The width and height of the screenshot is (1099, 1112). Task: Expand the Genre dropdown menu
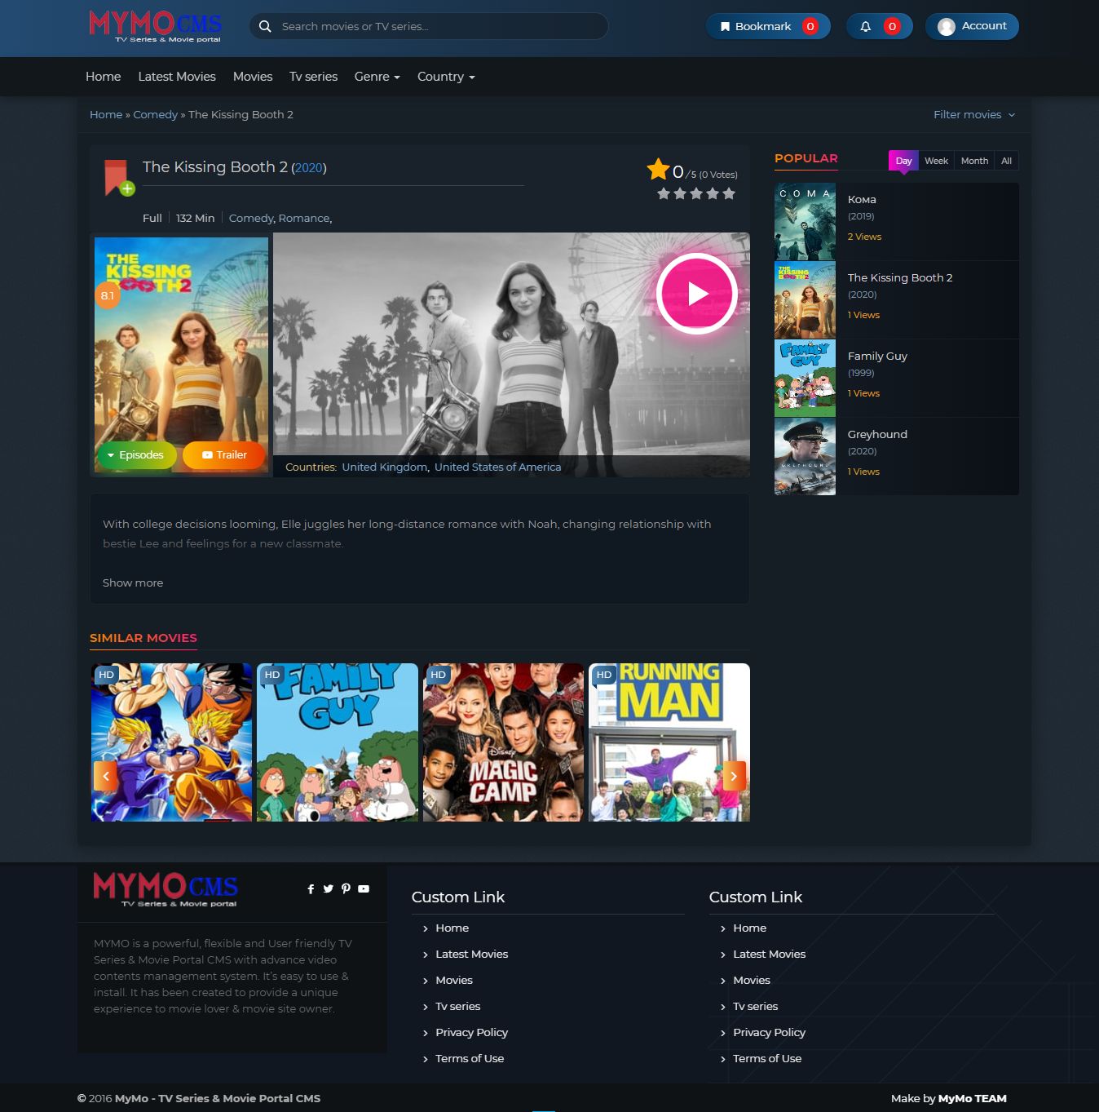pos(377,77)
